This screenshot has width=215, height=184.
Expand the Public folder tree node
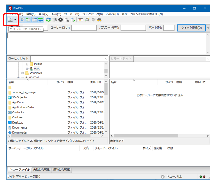point(27,64)
